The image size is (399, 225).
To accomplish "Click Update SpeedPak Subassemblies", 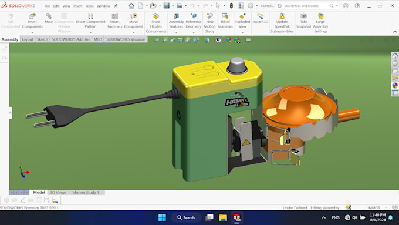I will click(282, 23).
